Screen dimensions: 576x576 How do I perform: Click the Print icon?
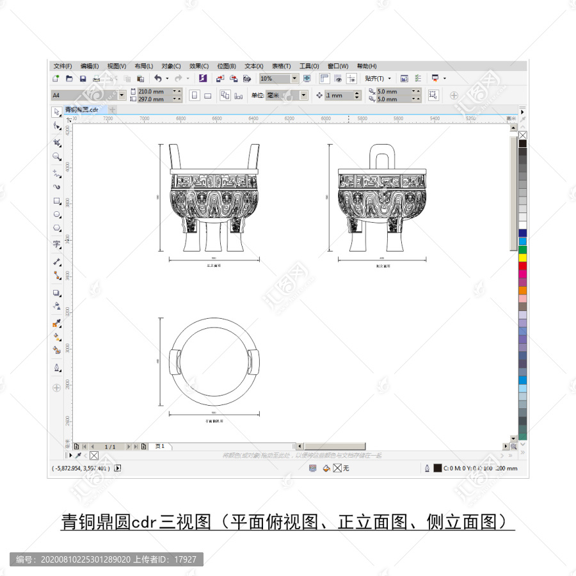[x=96, y=78]
